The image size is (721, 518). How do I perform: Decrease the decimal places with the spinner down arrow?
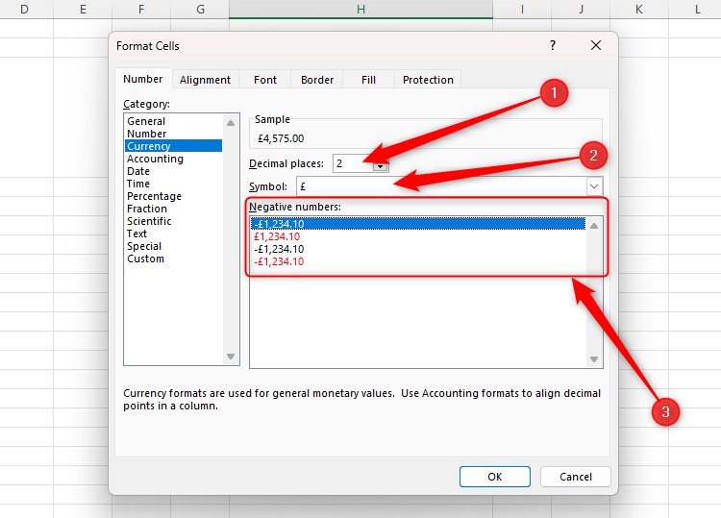(x=381, y=167)
